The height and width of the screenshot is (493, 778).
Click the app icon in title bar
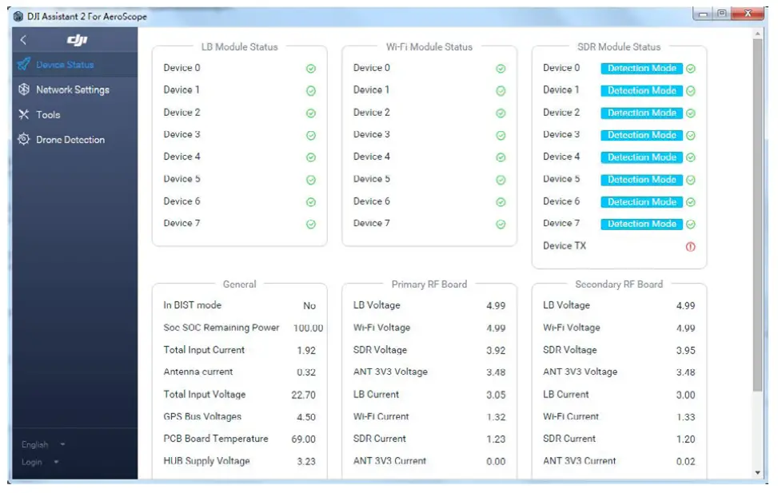click(x=18, y=16)
